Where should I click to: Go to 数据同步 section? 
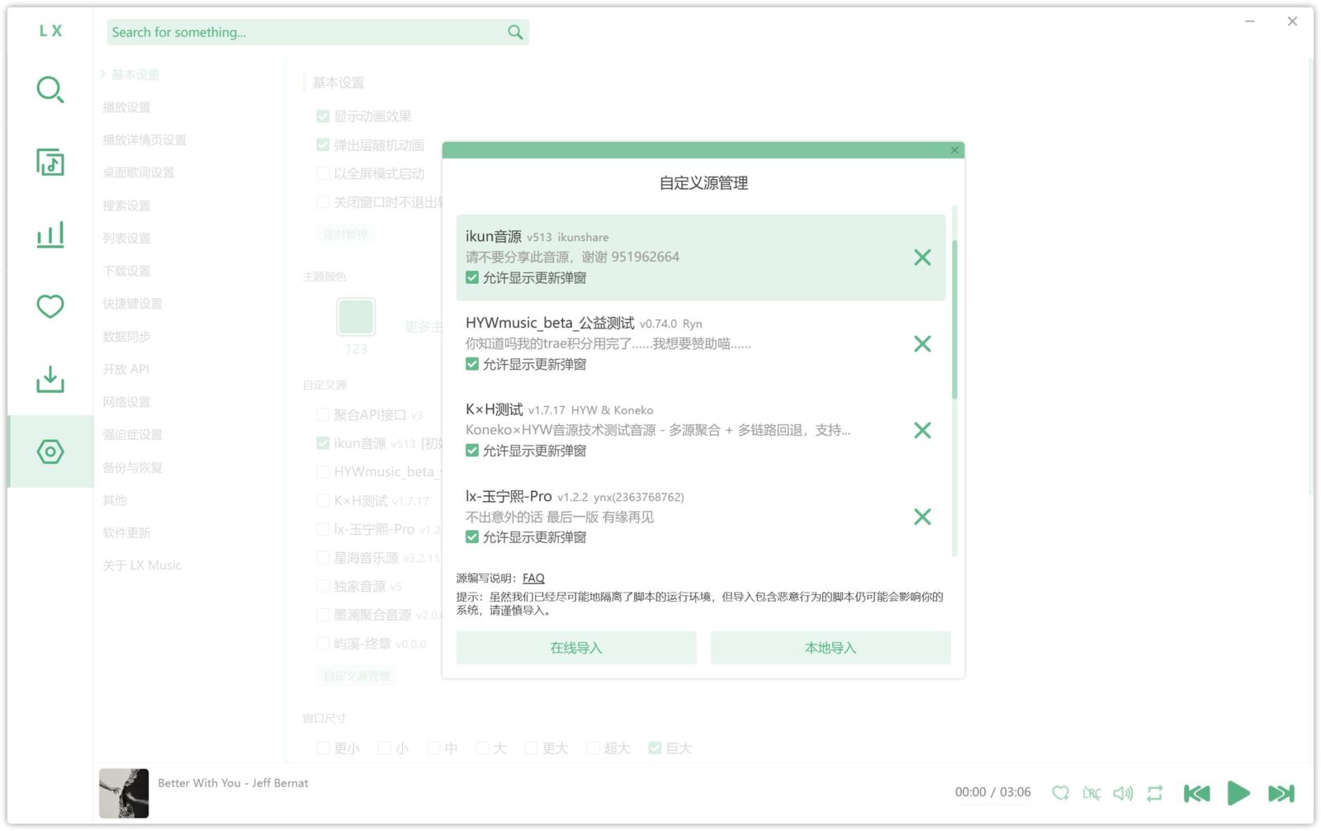126,337
